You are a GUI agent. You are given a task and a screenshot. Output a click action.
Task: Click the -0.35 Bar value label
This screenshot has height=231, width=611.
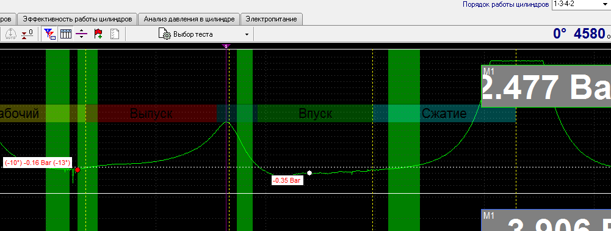[x=287, y=181]
